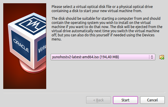Viewport: 168px width, 107px height.
Task: Open the virtual optical disk file chooser
Action: [162, 57]
